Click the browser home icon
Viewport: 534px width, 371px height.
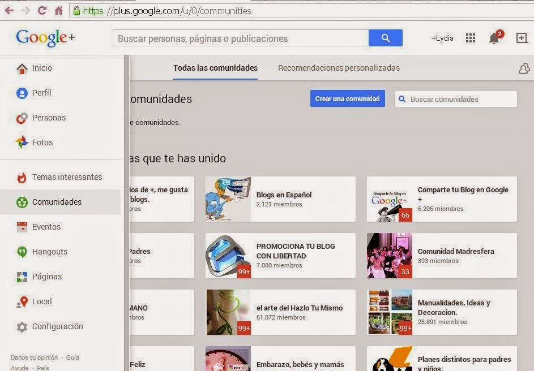(58, 11)
